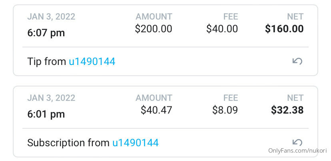Click the AMOUNT header in the first card

tap(154, 17)
